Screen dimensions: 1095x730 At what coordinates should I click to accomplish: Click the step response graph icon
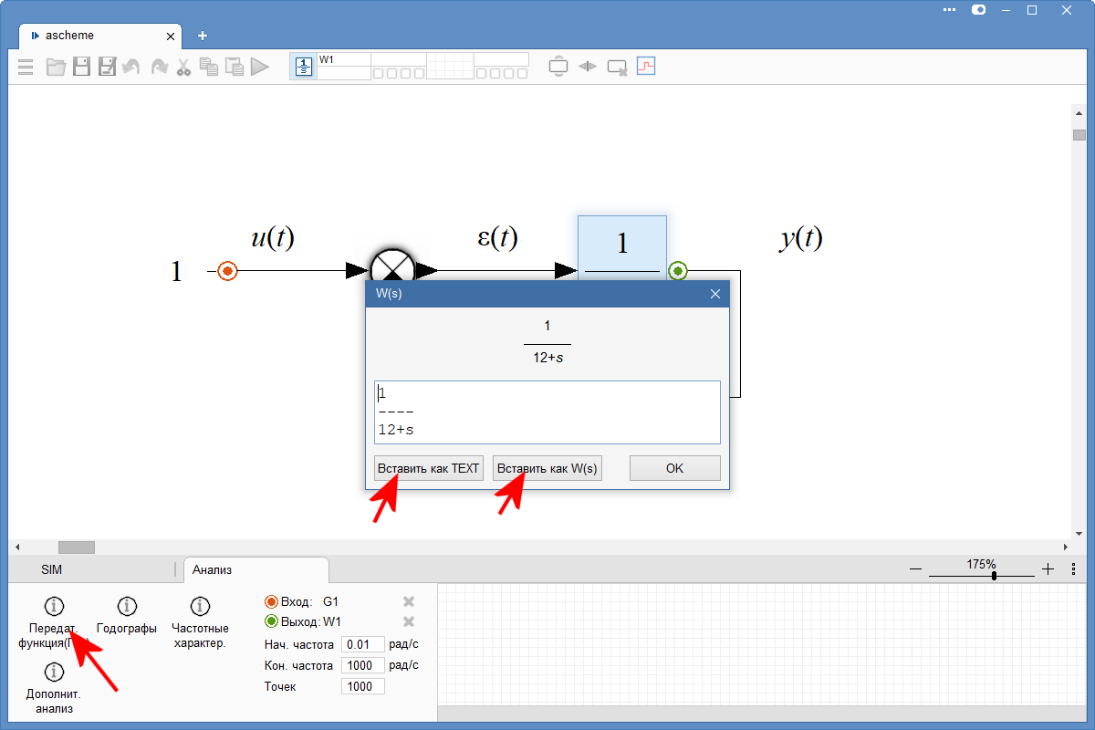point(646,66)
